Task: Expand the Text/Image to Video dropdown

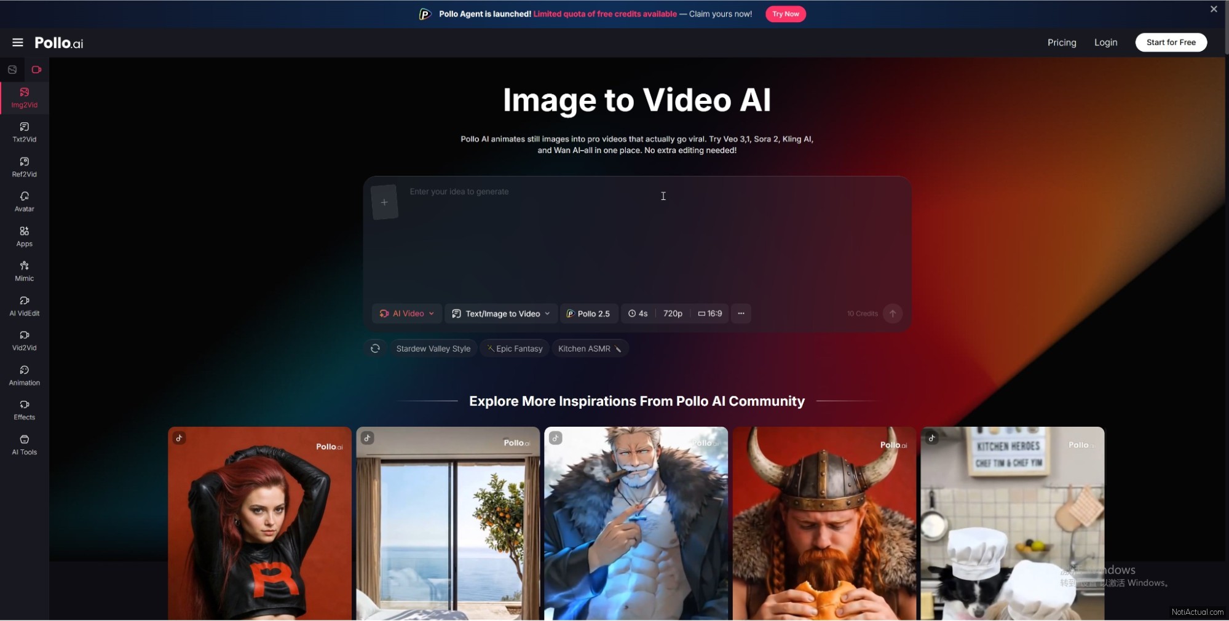Action: pyautogui.click(x=501, y=314)
